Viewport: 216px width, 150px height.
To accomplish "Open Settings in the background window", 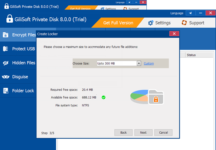I will pos(108,9).
